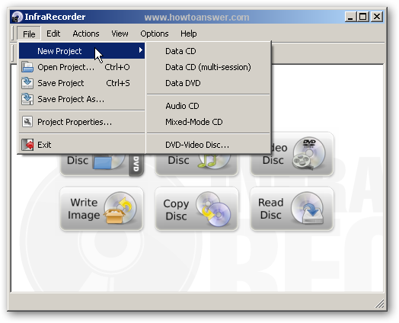
Task: Choose Save Project As... entry
Action: [x=81, y=99]
